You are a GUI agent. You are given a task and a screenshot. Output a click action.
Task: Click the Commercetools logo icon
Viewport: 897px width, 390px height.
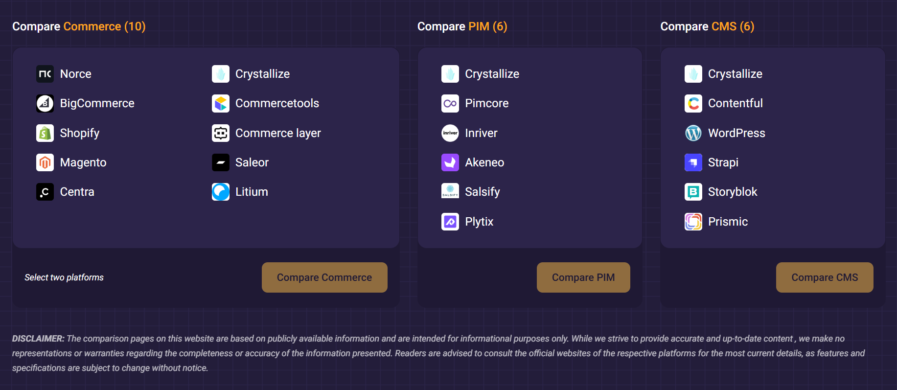221,103
